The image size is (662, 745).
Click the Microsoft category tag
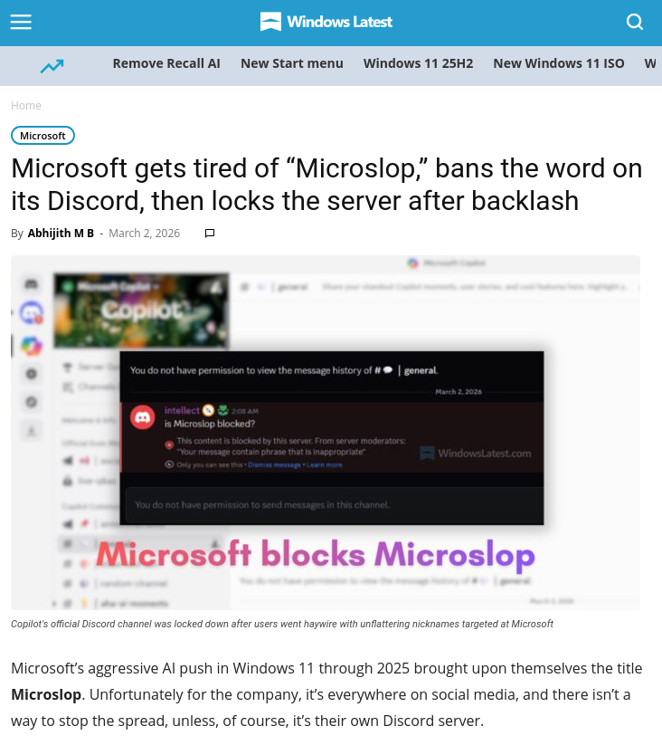(x=43, y=136)
